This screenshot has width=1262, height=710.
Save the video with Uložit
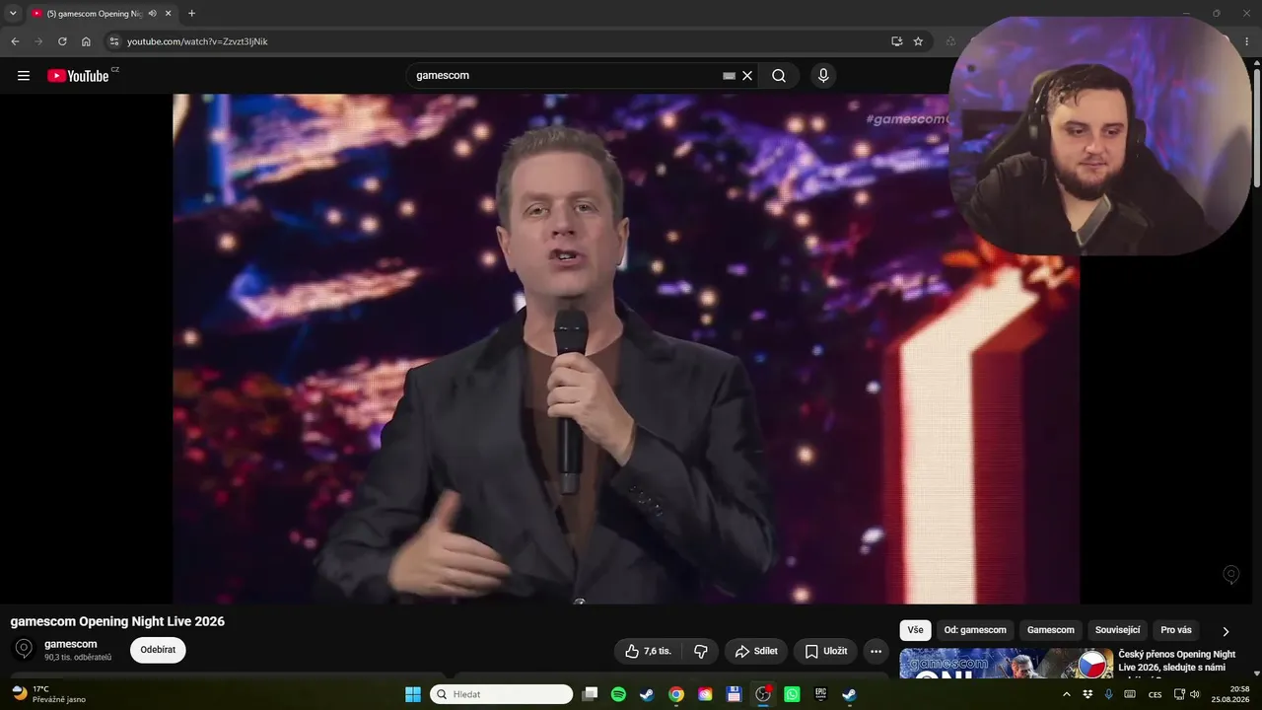click(825, 651)
